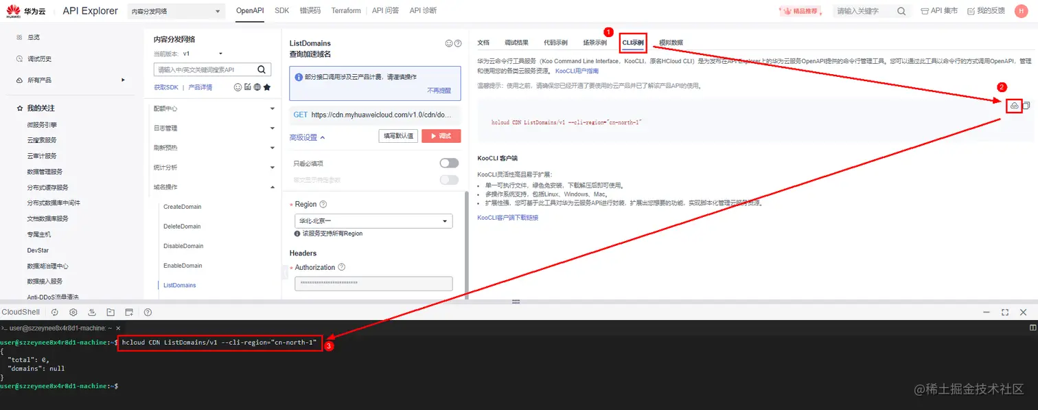Viewport: 1038px width, 410px height.
Task: Open CloudShell settings gear icon
Action: (73, 312)
